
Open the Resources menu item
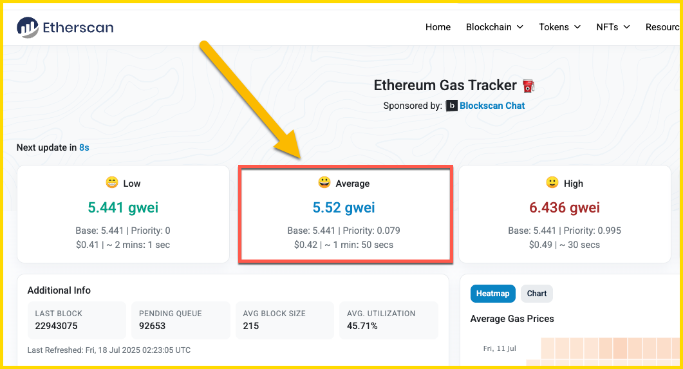coord(662,27)
